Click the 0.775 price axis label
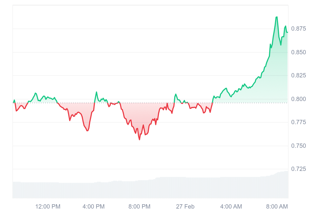This screenshot has width=323, height=215. (298, 123)
